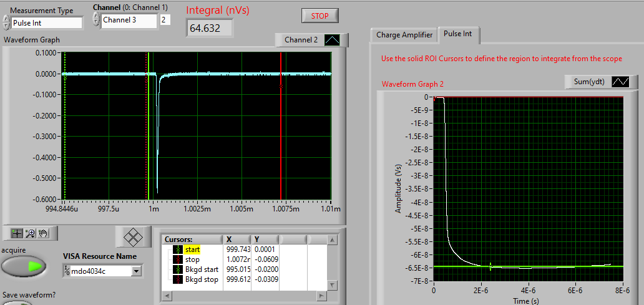Select the panning hand tool
The height and width of the screenshot is (305, 644).
coord(43,233)
